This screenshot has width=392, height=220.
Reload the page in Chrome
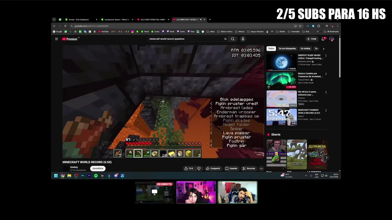pyautogui.click(x=65, y=26)
